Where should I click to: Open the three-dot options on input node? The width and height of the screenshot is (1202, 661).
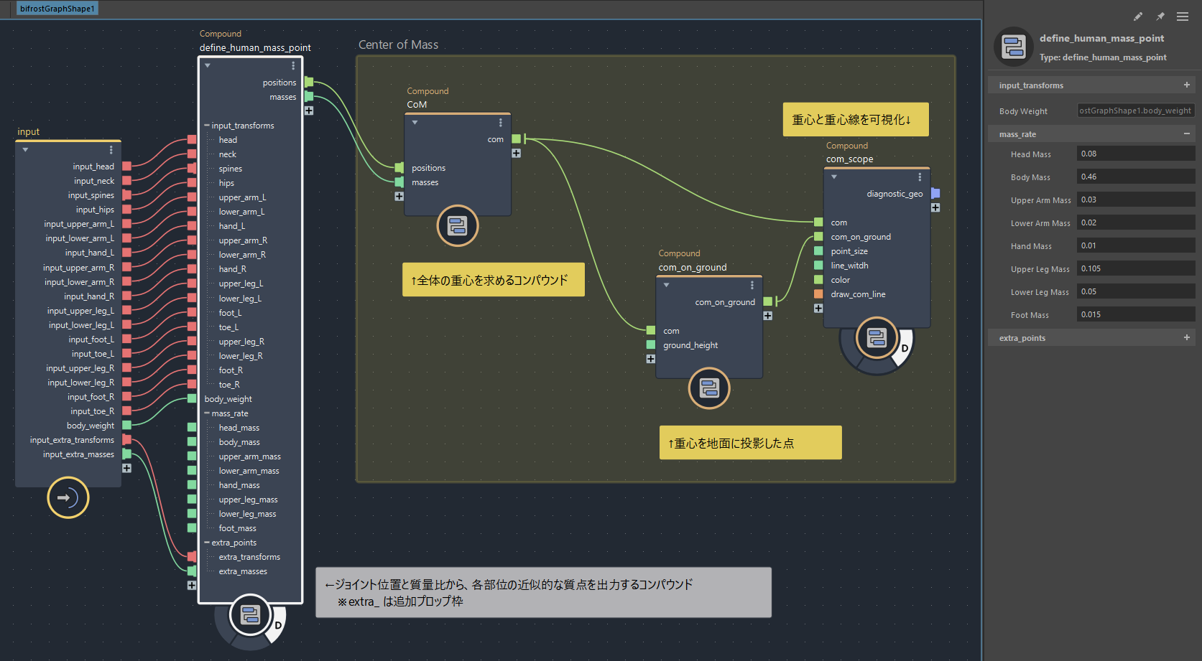click(x=111, y=150)
